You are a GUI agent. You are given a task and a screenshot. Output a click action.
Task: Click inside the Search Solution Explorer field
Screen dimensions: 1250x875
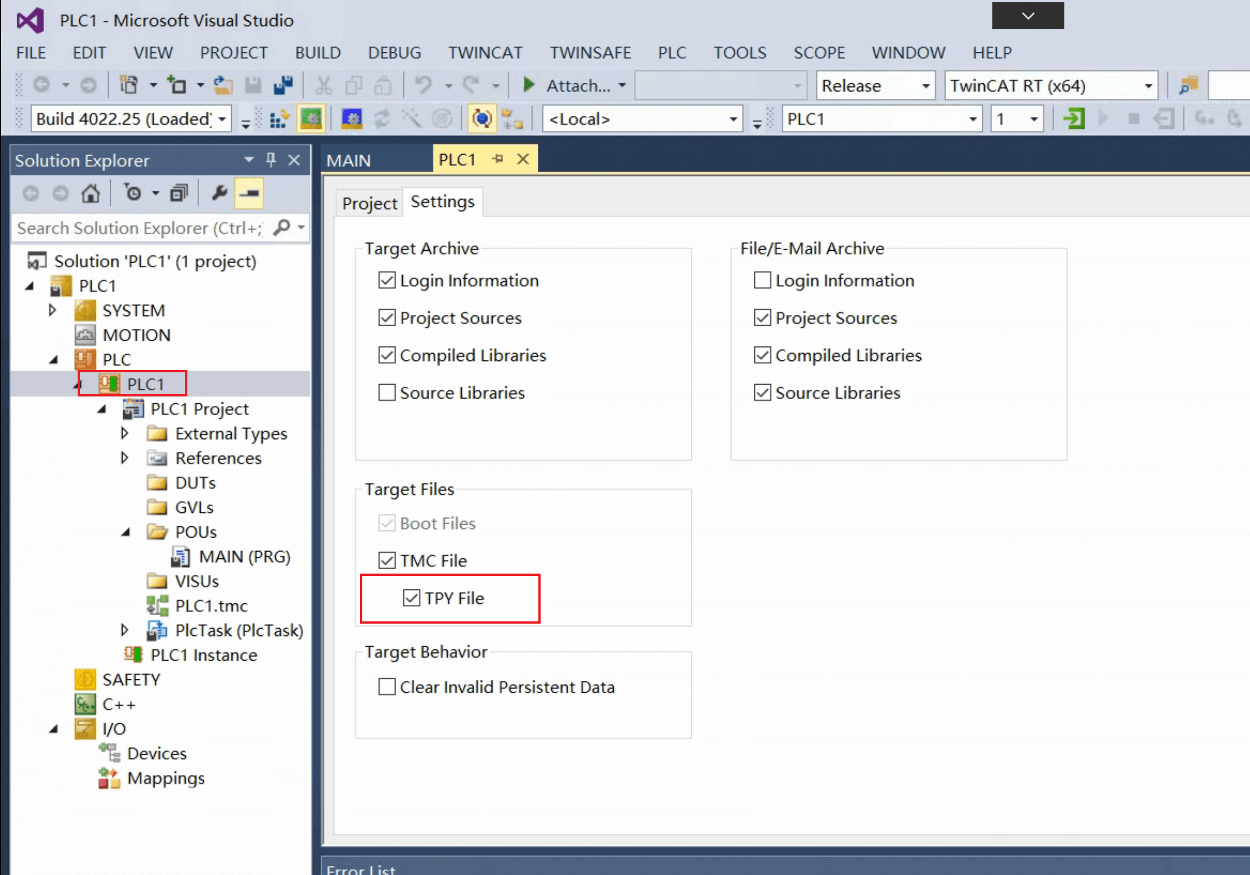(141, 228)
